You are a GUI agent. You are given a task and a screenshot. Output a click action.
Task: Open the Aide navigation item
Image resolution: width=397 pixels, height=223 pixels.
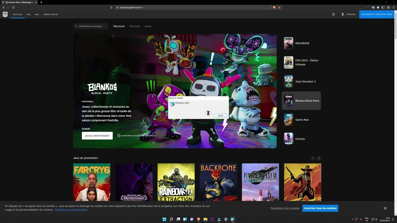click(x=37, y=14)
